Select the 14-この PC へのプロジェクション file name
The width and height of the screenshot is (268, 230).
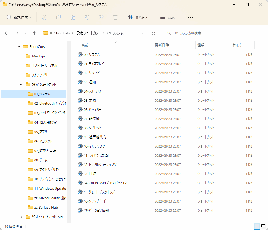105,183
